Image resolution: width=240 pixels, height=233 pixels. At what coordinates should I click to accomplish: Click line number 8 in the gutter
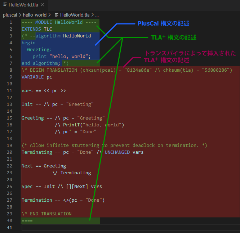click(11, 70)
